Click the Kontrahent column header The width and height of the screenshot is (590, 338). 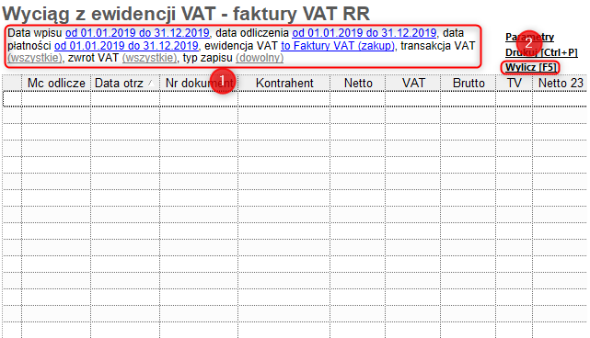[x=284, y=83]
